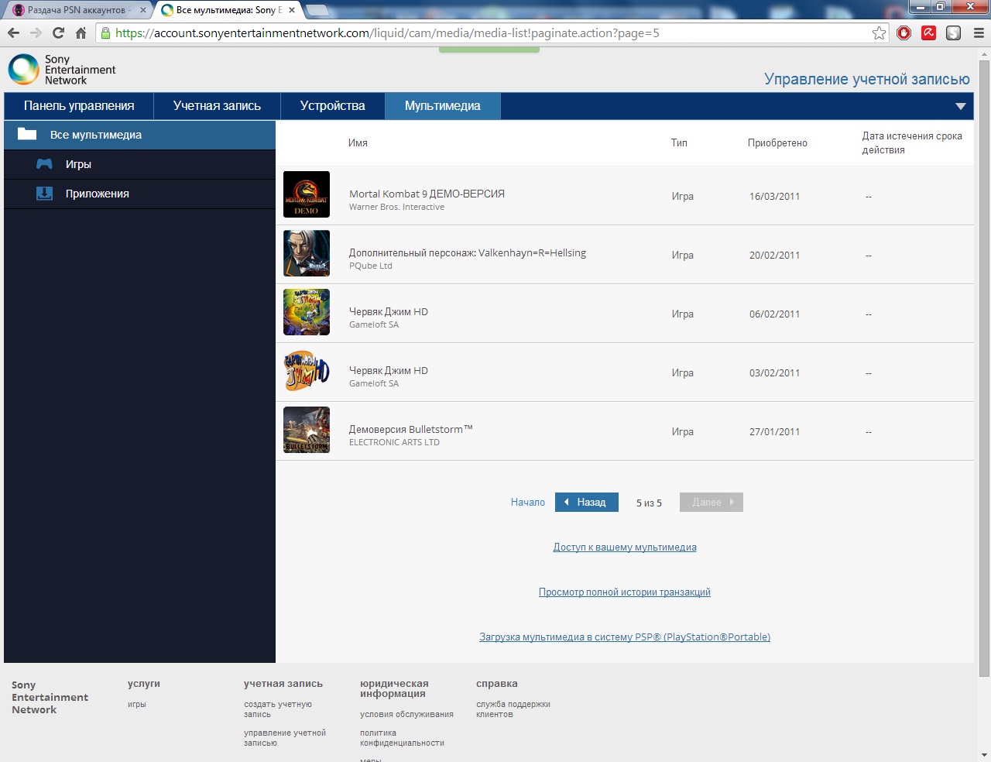This screenshot has height=762, width=991.
Task: Open the Chrome hamburger menu
Action: click(x=979, y=33)
